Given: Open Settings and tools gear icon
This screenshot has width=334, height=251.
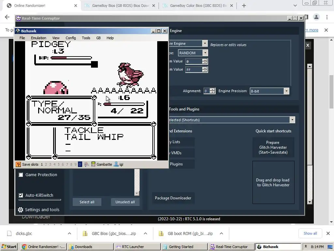Looking at the screenshot, I should coord(21,210).
